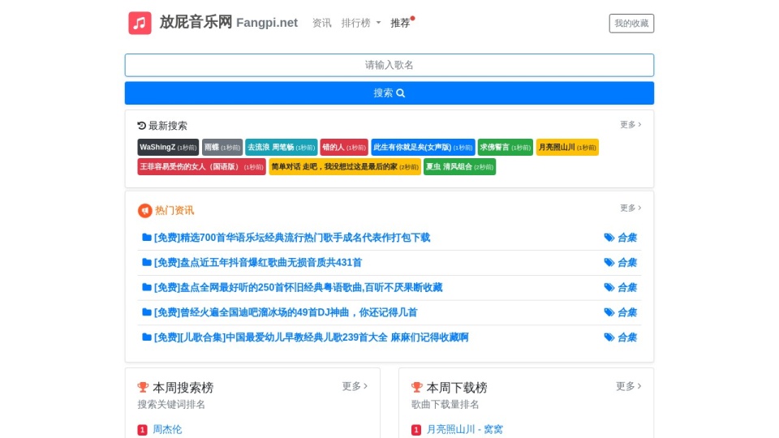Select the 去流浪 周笔畅 search tag

click(x=281, y=147)
